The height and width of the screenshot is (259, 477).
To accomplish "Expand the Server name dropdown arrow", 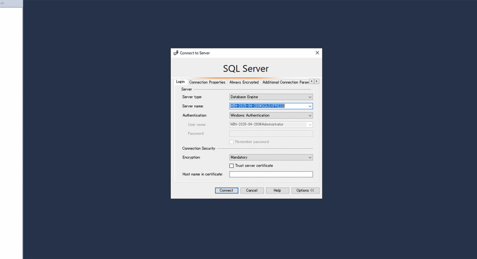I will tap(310, 106).
